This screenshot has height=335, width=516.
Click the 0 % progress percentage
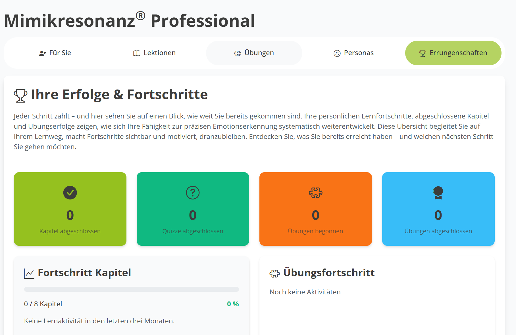233,304
